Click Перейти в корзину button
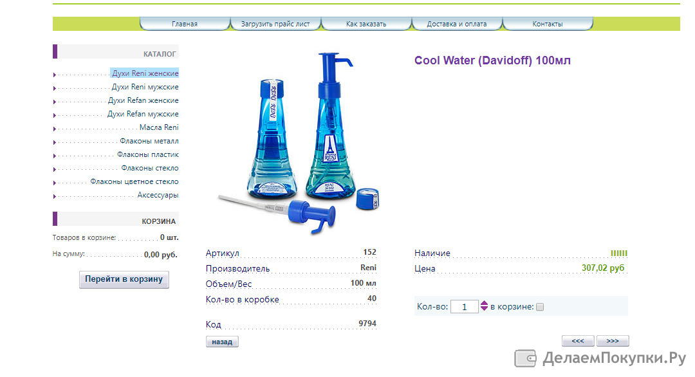Viewport: 695px width, 377px height. pyautogui.click(x=124, y=280)
